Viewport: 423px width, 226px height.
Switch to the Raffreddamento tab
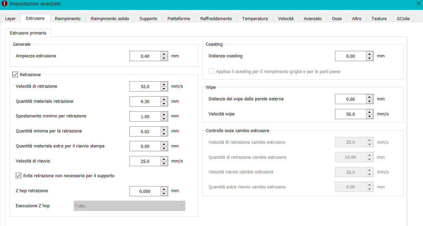click(216, 18)
